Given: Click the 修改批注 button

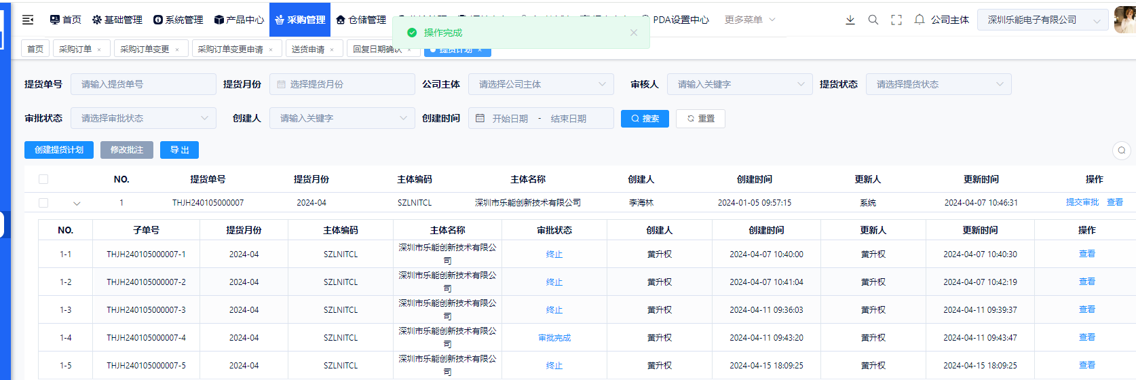Looking at the screenshot, I should click(127, 150).
